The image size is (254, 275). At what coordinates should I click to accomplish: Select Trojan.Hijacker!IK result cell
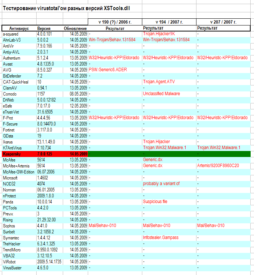[169, 34]
